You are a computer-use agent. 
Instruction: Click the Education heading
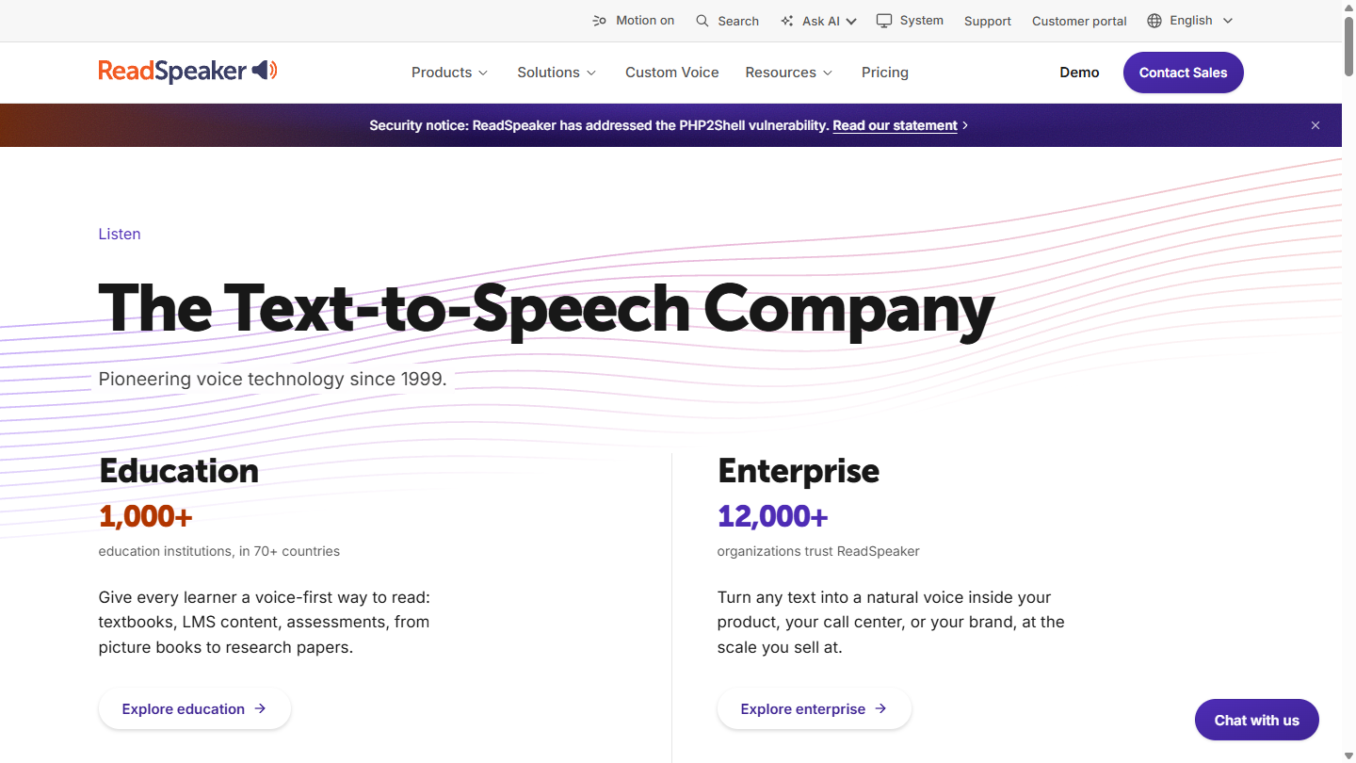(179, 470)
